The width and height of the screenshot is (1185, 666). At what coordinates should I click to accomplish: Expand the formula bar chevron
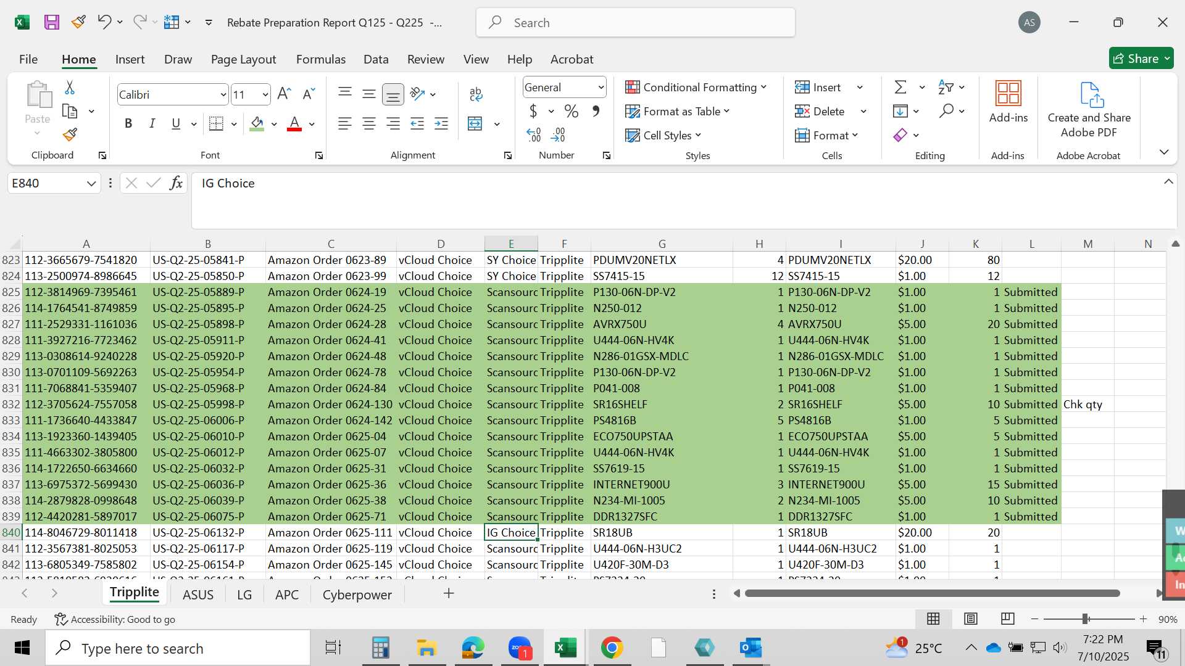pyautogui.click(x=1168, y=182)
